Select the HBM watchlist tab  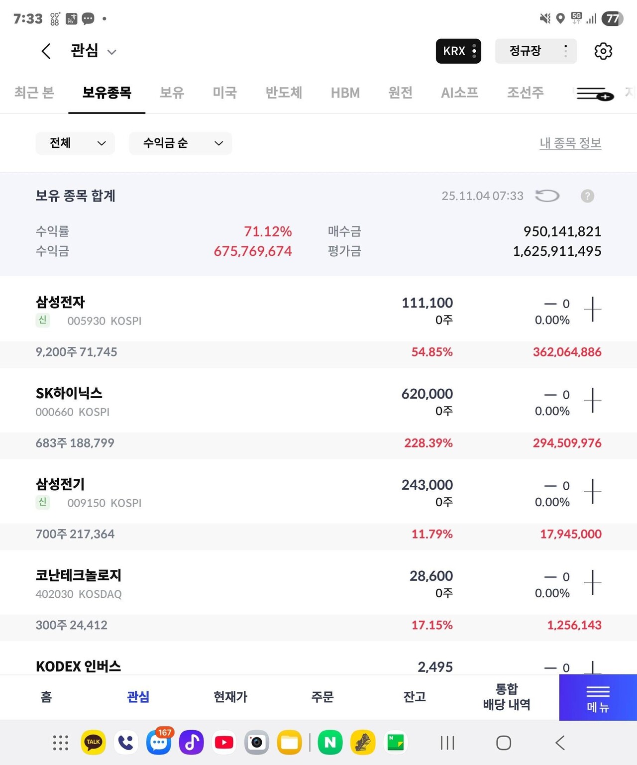click(345, 93)
